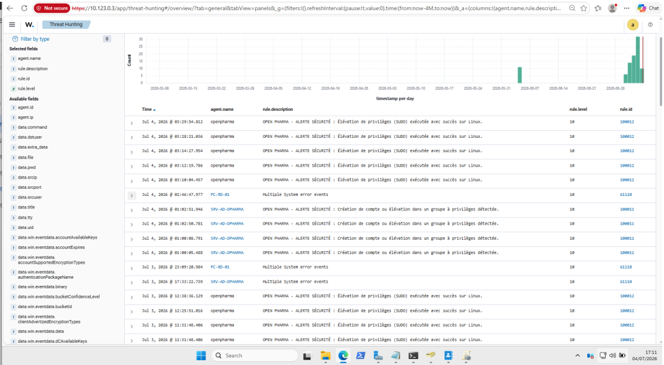664x365 pixels.
Task: Click the rule.description column header
Action: (277, 110)
